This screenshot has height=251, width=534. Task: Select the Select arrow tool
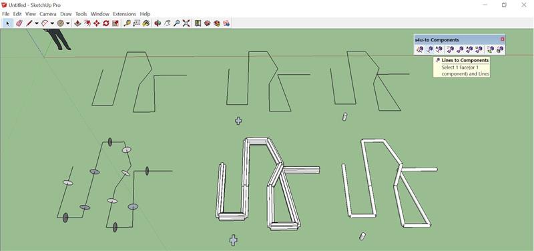point(7,23)
